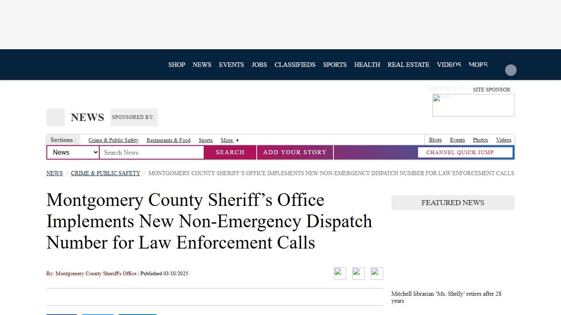
Task: Select CLASSIFIEDS in the top navigation
Action: click(295, 64)
